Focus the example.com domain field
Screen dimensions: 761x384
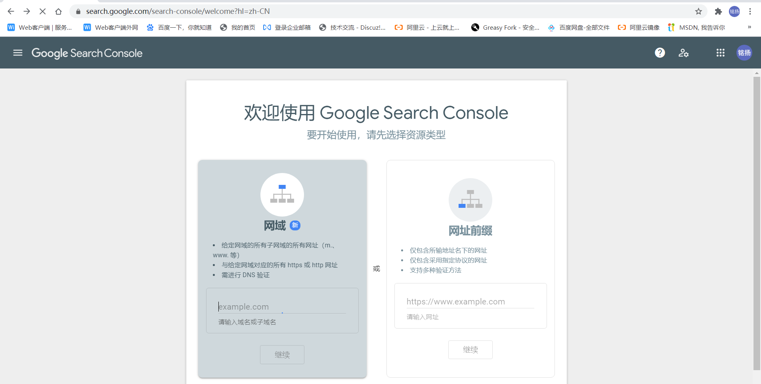point(282,307)
